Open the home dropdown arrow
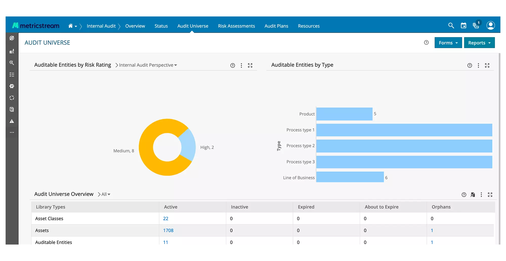Viewport: 506px width, 261px height. pos(76,26)
